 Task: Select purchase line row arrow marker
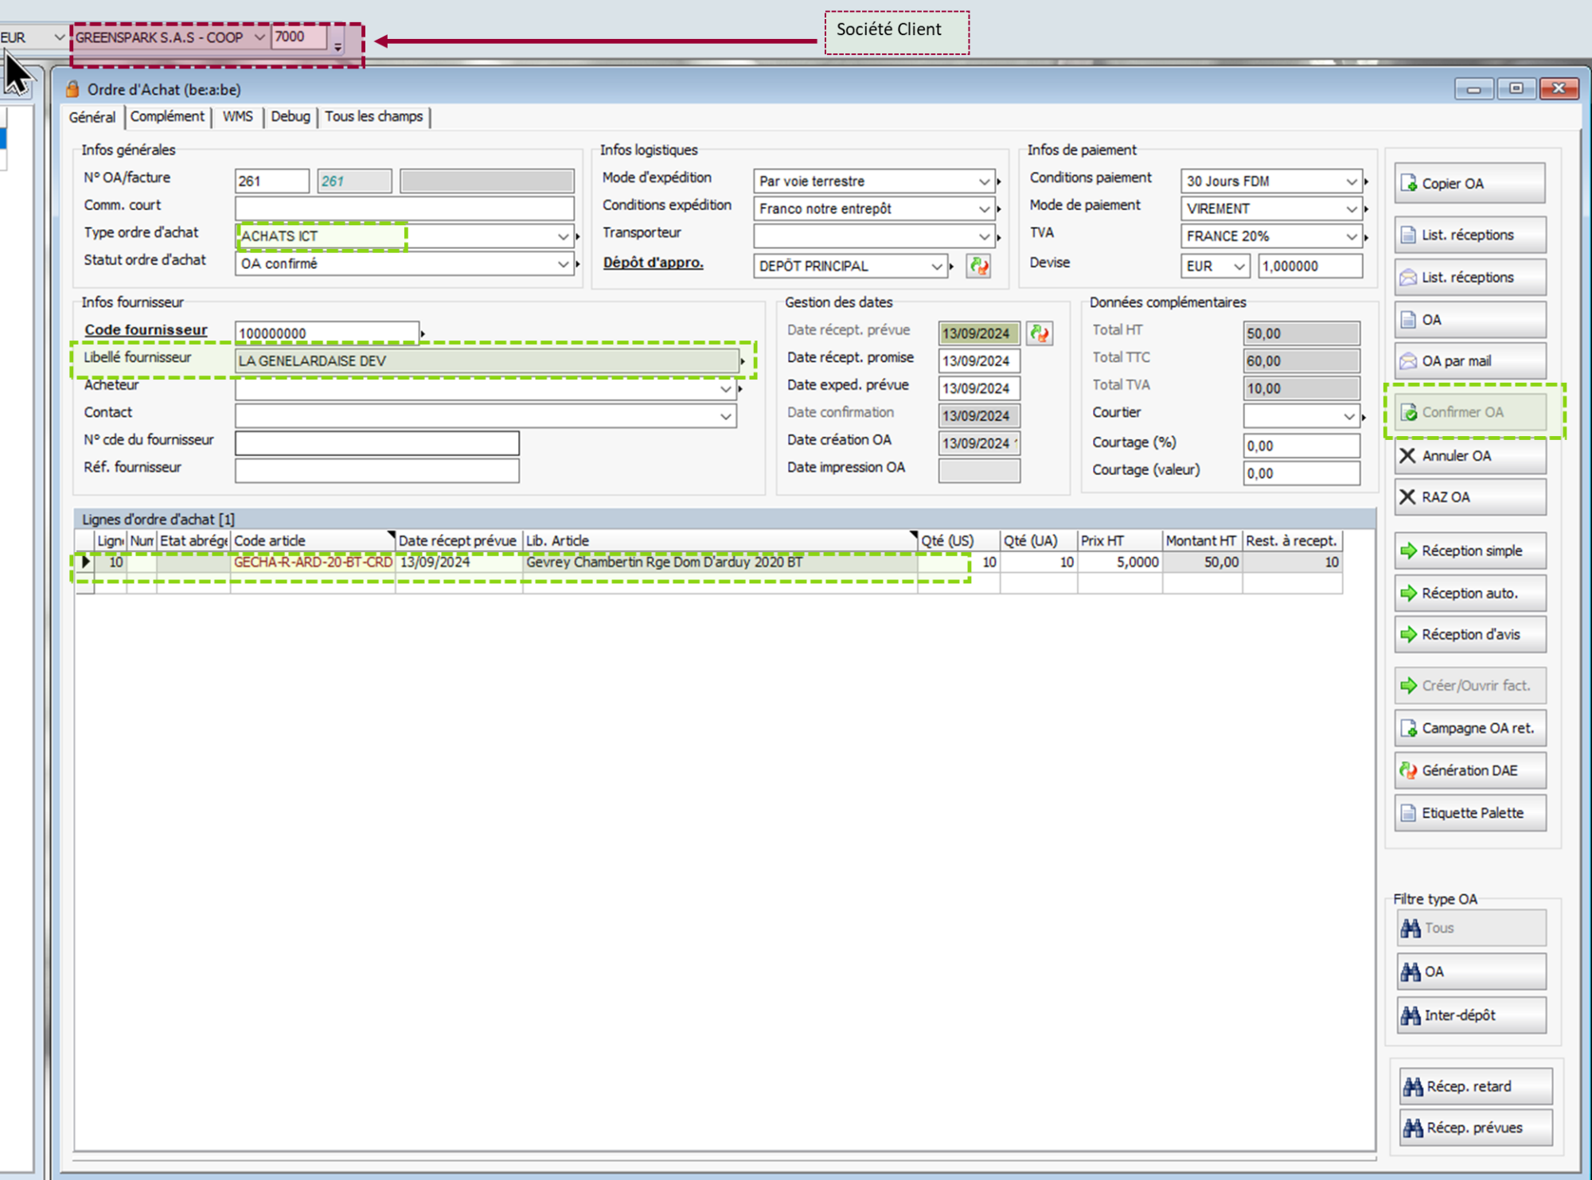coord(85,562)
